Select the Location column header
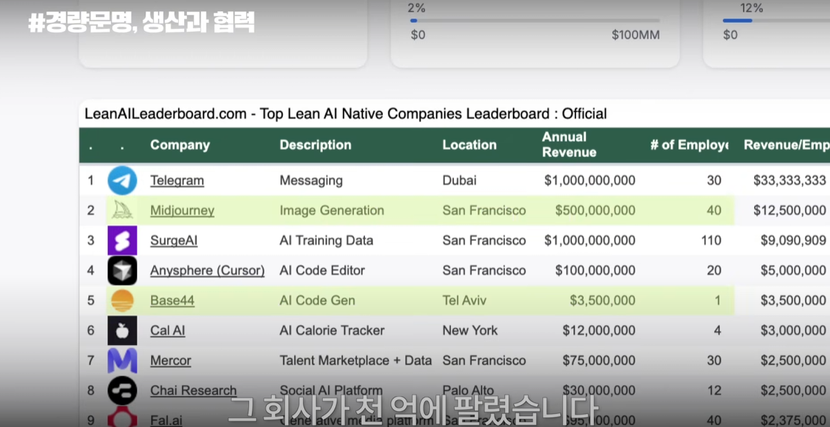Image resolution: width=830 pixels, height=427 pixels. [x=470, y=145]
